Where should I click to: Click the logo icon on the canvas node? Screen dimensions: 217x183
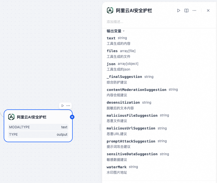(x=11, y=117)
